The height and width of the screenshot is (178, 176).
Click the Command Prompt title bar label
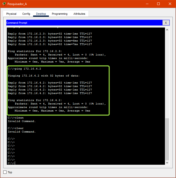click(17, 23)
